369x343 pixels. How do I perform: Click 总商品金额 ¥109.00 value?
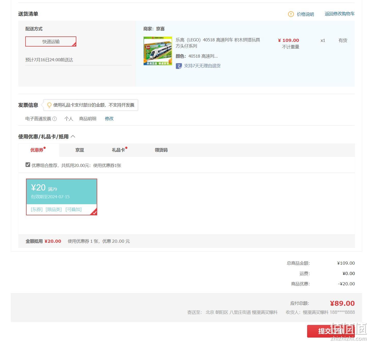pyautogui.click(x=346, y=263)
